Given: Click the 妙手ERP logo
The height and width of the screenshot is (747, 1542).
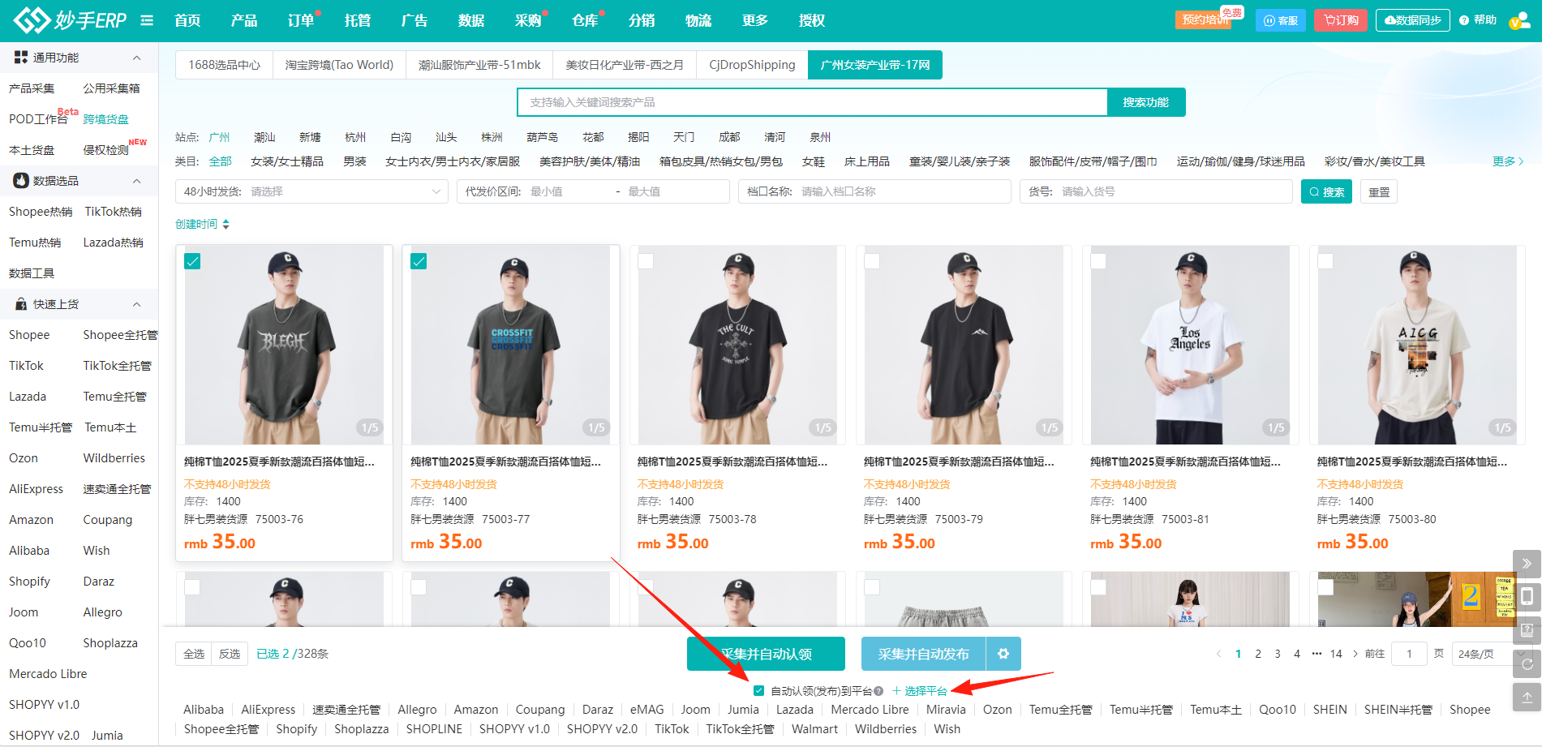Looking at the screenshot, I should [70, 20].
